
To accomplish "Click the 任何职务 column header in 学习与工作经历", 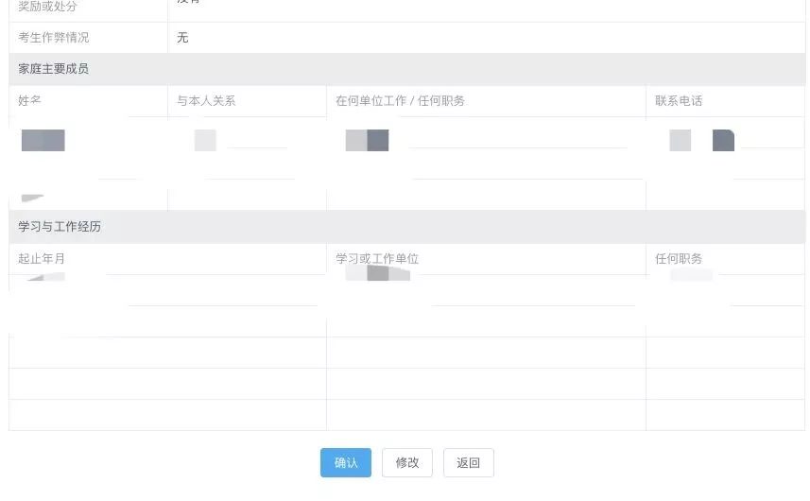I will click(679, 258).
